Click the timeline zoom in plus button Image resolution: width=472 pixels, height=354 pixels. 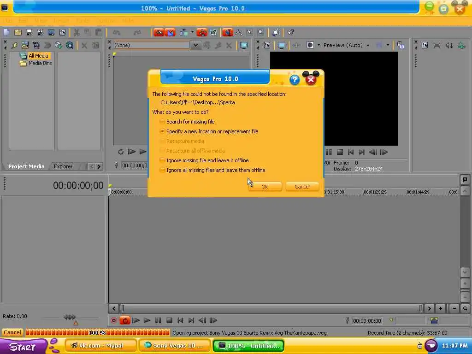tap(440, 308)
